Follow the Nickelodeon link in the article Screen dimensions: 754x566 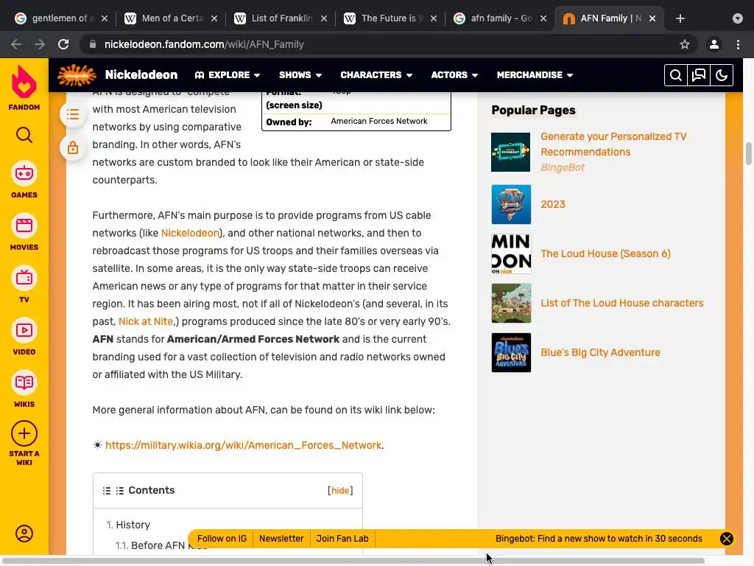tap(190, 233)
